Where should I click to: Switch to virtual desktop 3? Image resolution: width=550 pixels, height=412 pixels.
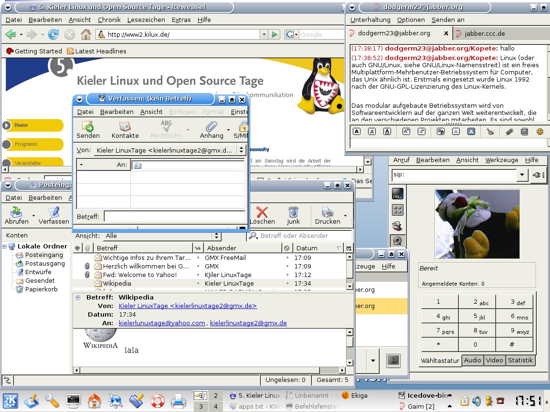(201, 406)
